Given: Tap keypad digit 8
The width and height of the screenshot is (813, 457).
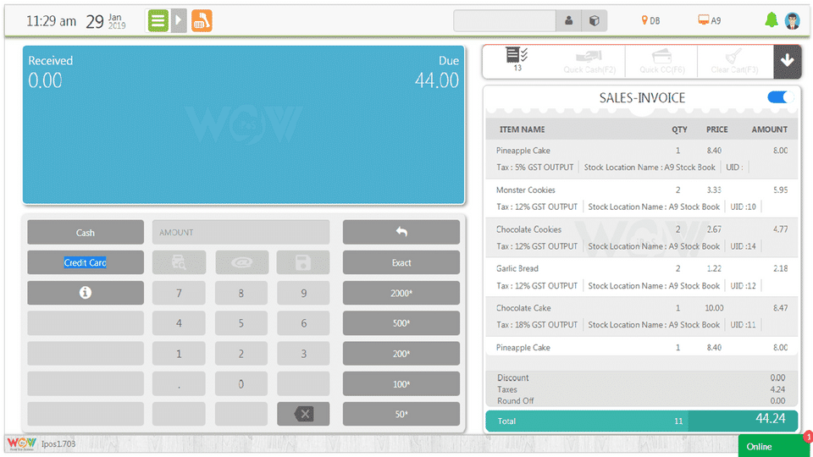Looking at the screenshot, I should [241, 293].
